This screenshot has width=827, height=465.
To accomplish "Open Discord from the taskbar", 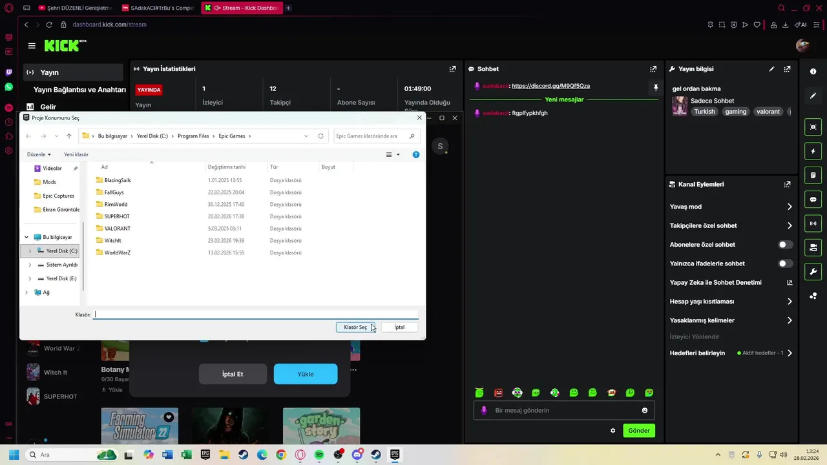I will pyautogui.click(x=357, y=455).
